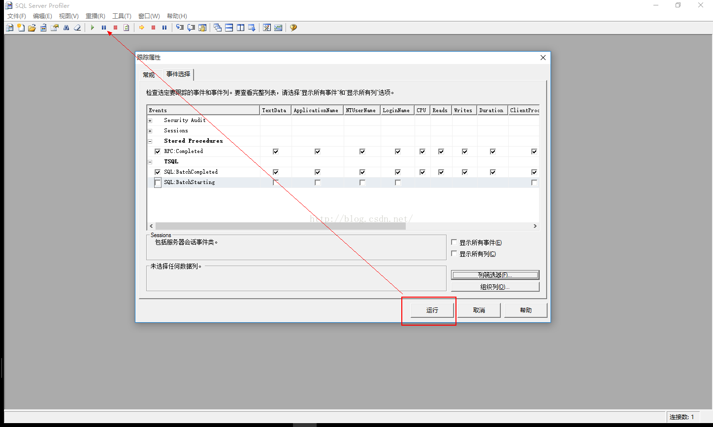713x427 pixels.
Task: Tile windows horizontally via toolbar icon
Action: pos(229,28)
